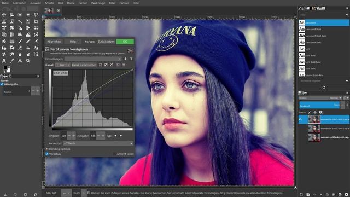Click the Sperre position lock icon
Image resolution: width=350 pixels, height=197 pixels.
point(315,112)
